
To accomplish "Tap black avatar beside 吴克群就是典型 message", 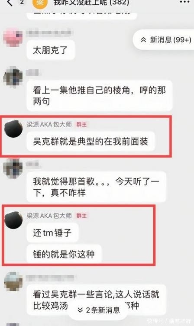I will coord(13,129).
